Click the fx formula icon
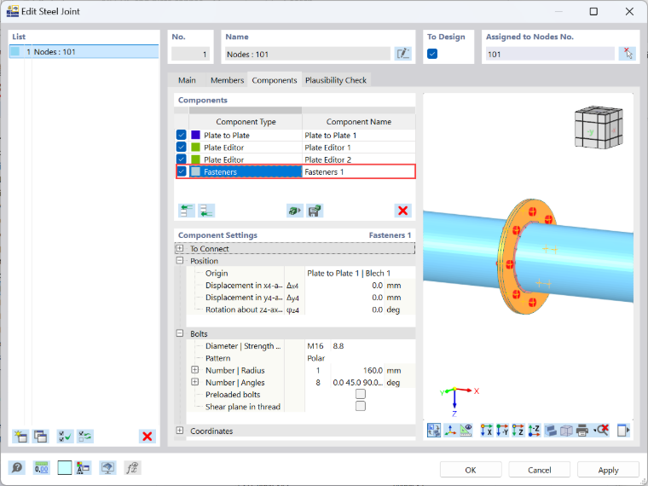 (x=132, y=468)
